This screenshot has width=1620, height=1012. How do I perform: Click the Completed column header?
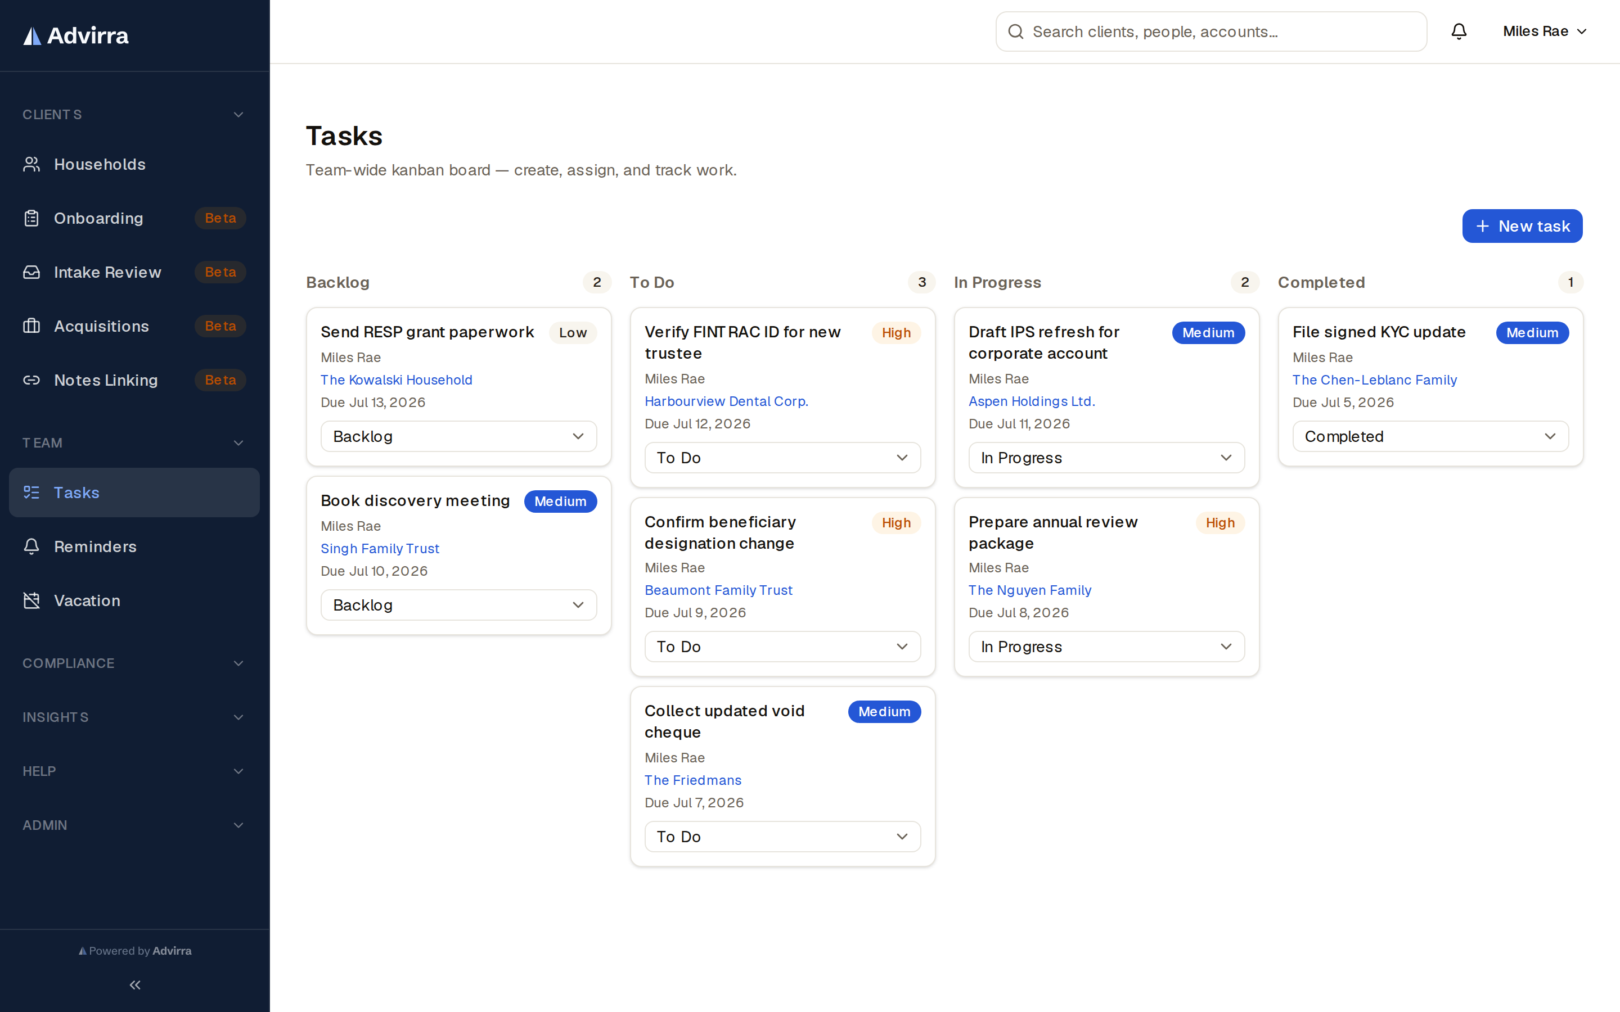[x=1321, y=282]
